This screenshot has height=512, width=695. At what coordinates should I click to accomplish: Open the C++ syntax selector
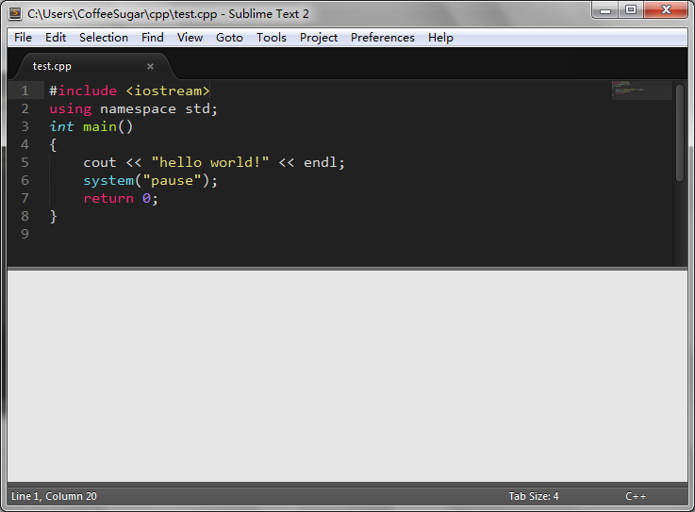coord(636,496)
